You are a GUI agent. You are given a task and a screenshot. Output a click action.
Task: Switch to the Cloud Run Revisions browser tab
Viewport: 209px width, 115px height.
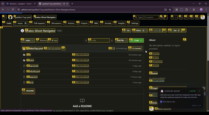21,4
